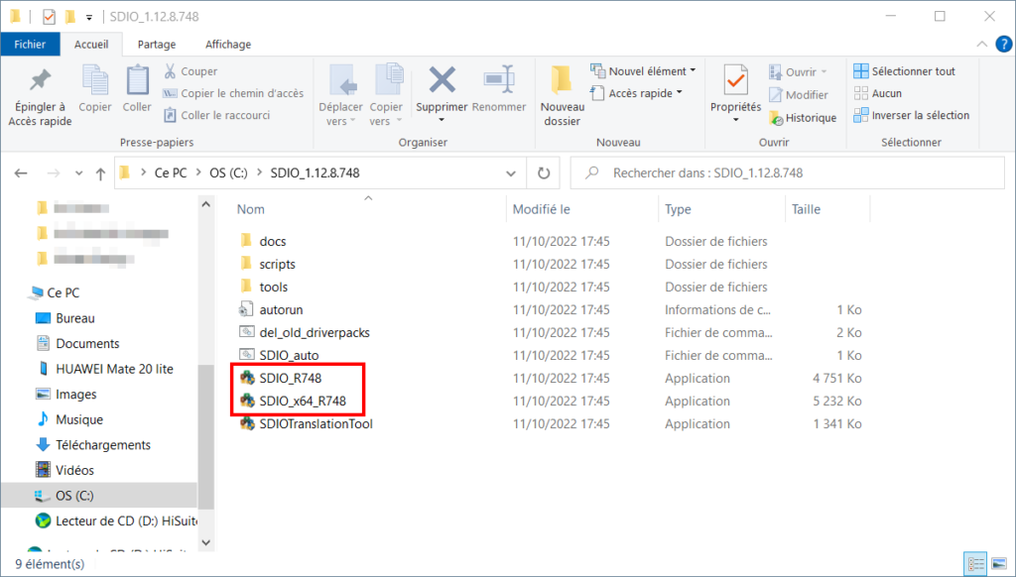Open the Accès rapide ribbon dropdown

[637, 93]
